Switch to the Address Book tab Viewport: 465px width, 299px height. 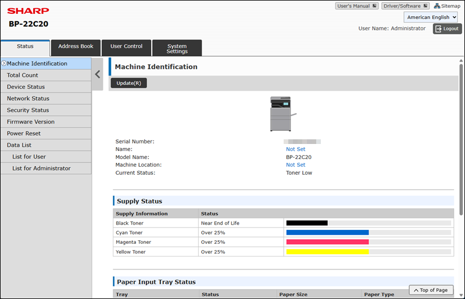(x=76, y=48)
